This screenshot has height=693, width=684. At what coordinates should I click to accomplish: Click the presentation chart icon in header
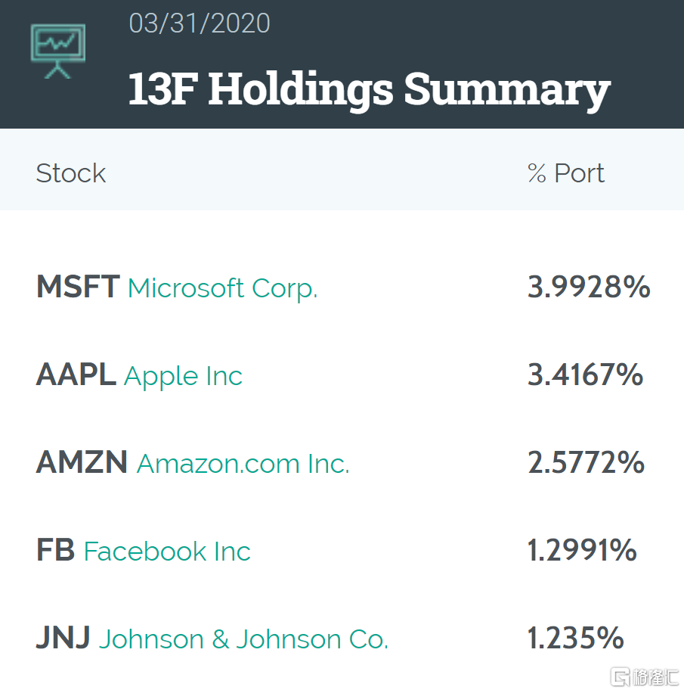(x=58, y=50)
